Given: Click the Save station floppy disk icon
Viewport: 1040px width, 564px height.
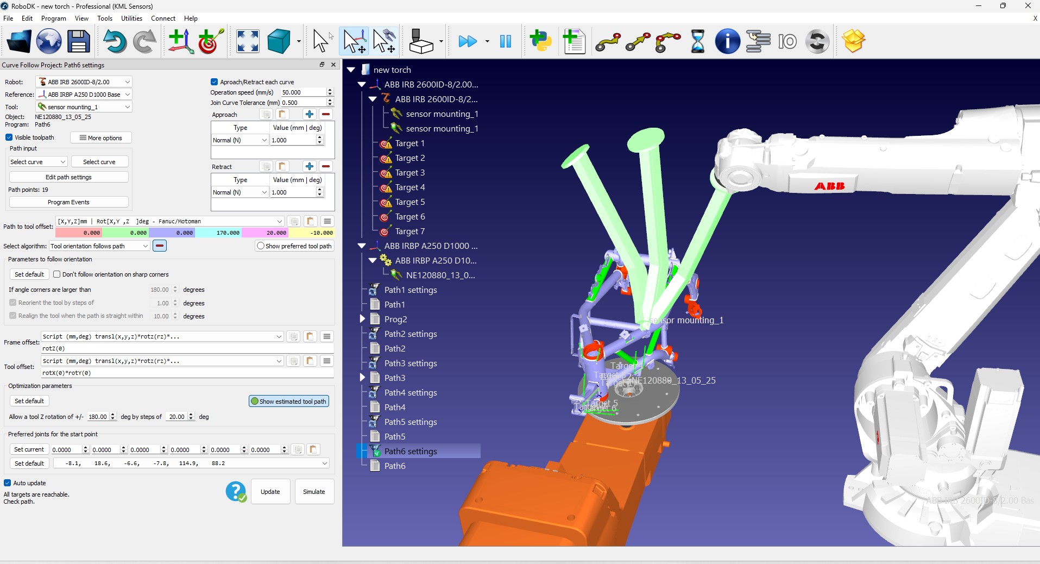Looking at the screenshot, I should point(79,41).
